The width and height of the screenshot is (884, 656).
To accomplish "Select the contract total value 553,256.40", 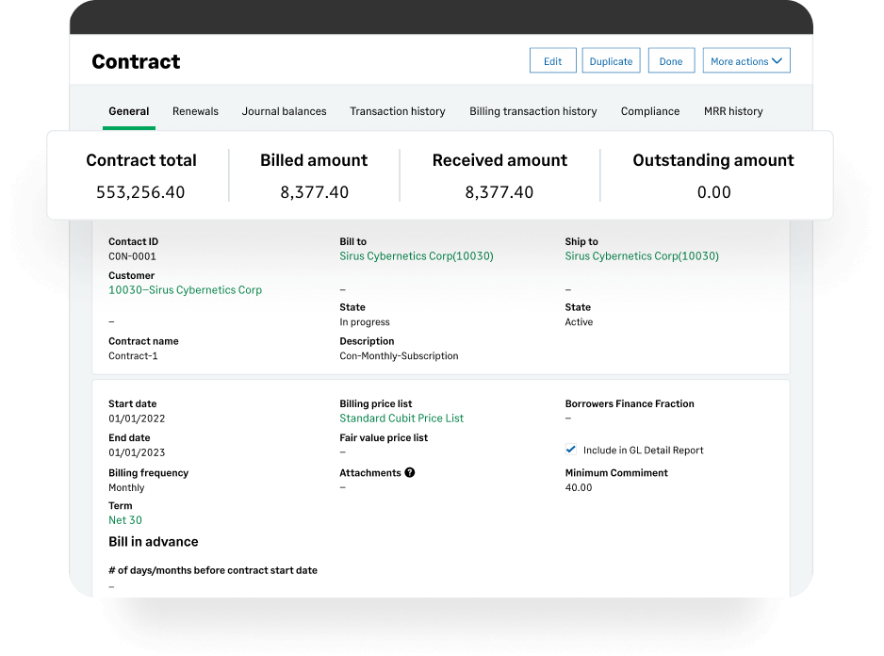I will coord(140,192).
